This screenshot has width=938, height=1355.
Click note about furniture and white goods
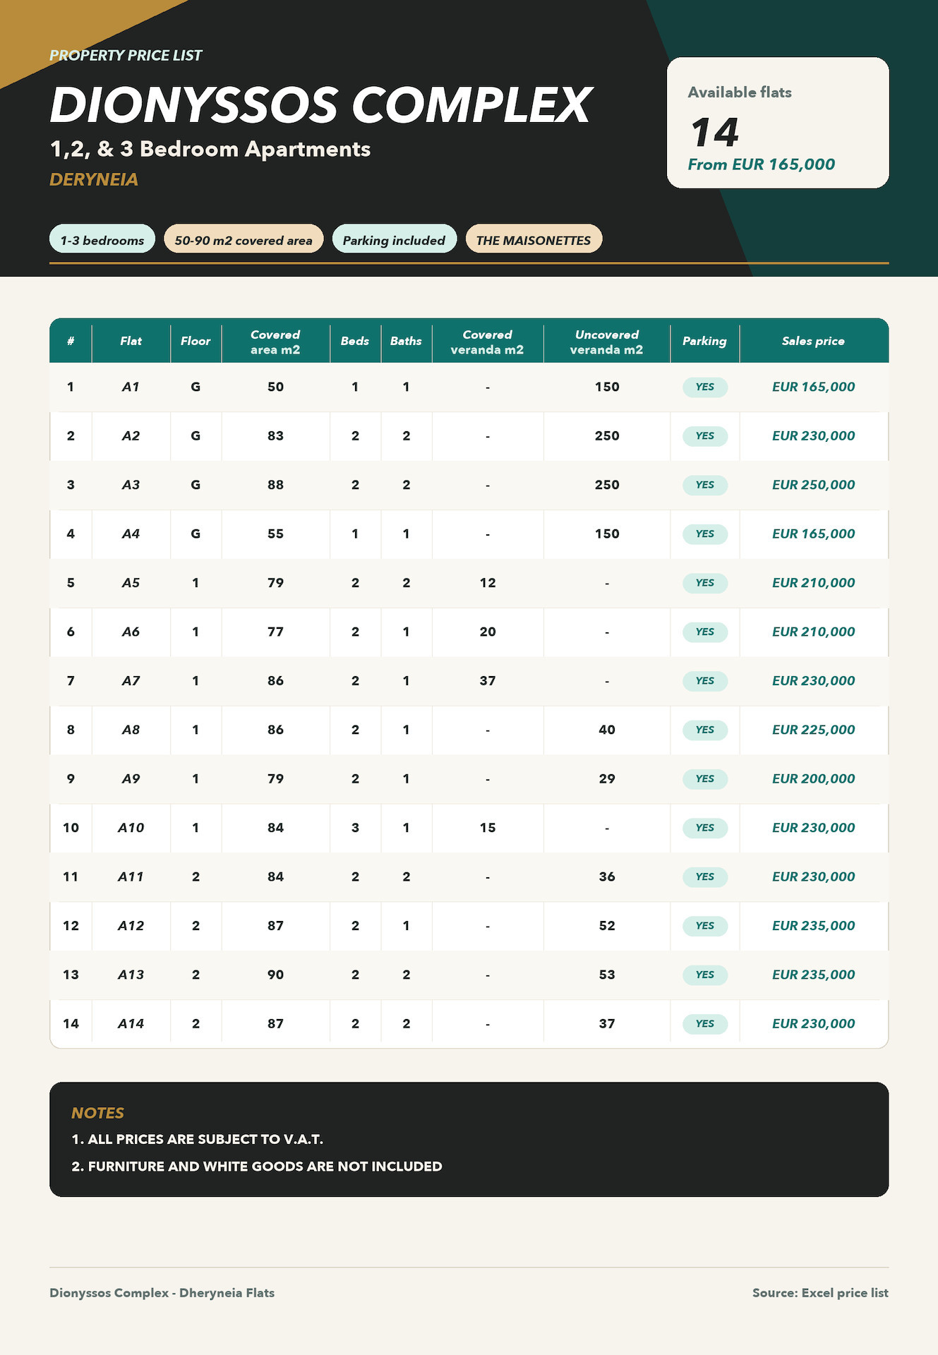pyautogui.click(x=257, y=1167)
